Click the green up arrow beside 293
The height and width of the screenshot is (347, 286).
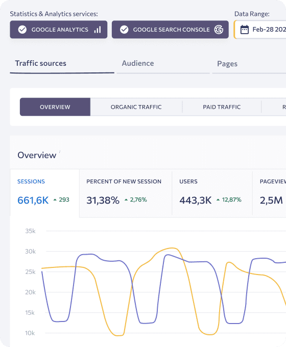tap(55, 200)
